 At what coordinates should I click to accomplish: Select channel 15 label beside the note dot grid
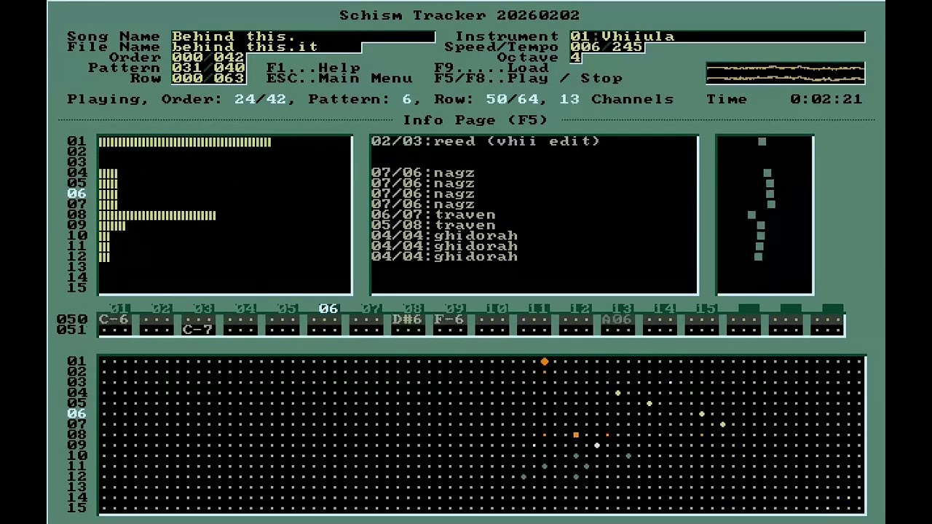tap(76, 508)
